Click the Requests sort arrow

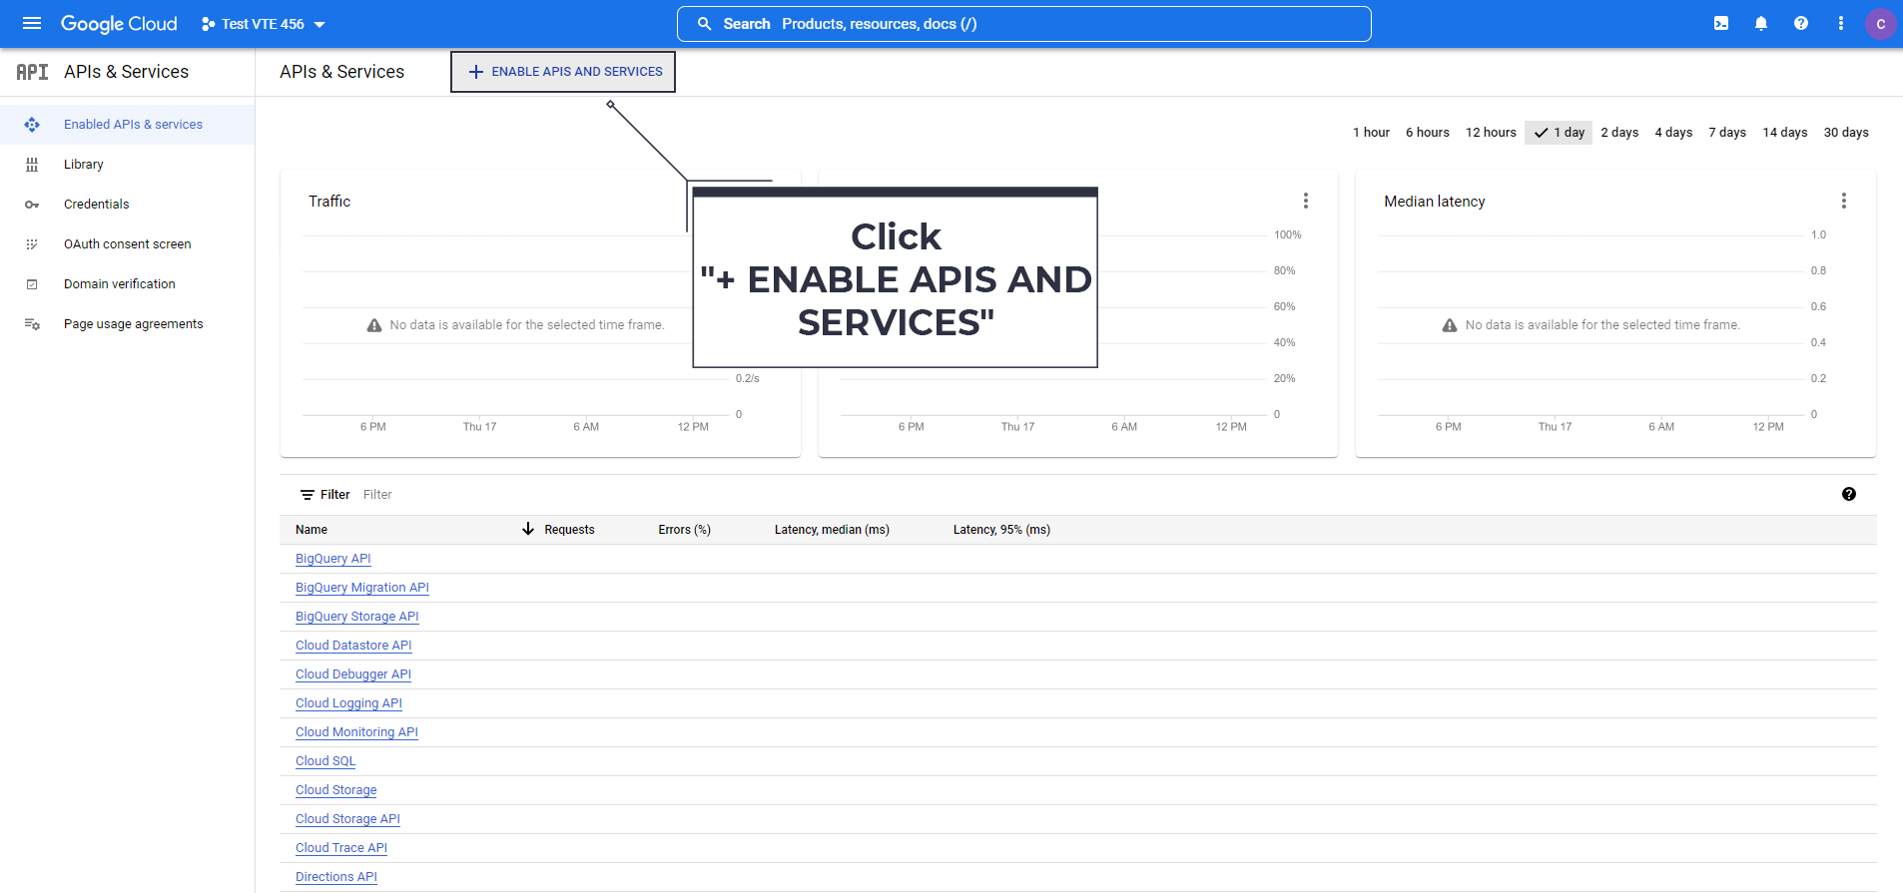528,529
